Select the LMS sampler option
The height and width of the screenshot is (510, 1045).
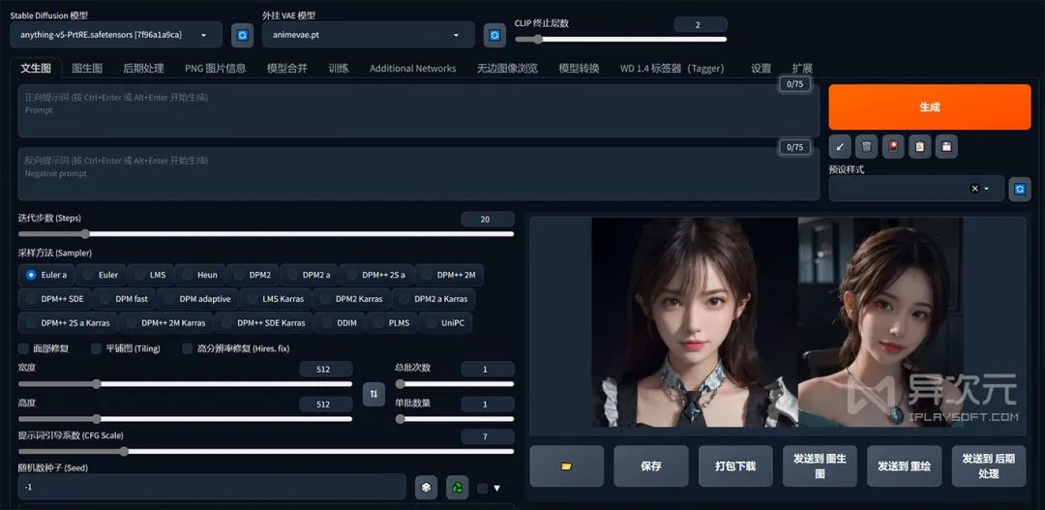pos(149,275)
